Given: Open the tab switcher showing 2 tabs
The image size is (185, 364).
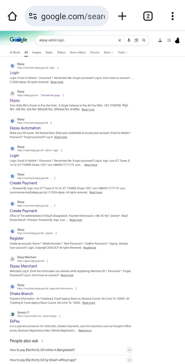Looking at the screenshot, I should (x=148, y=16).
